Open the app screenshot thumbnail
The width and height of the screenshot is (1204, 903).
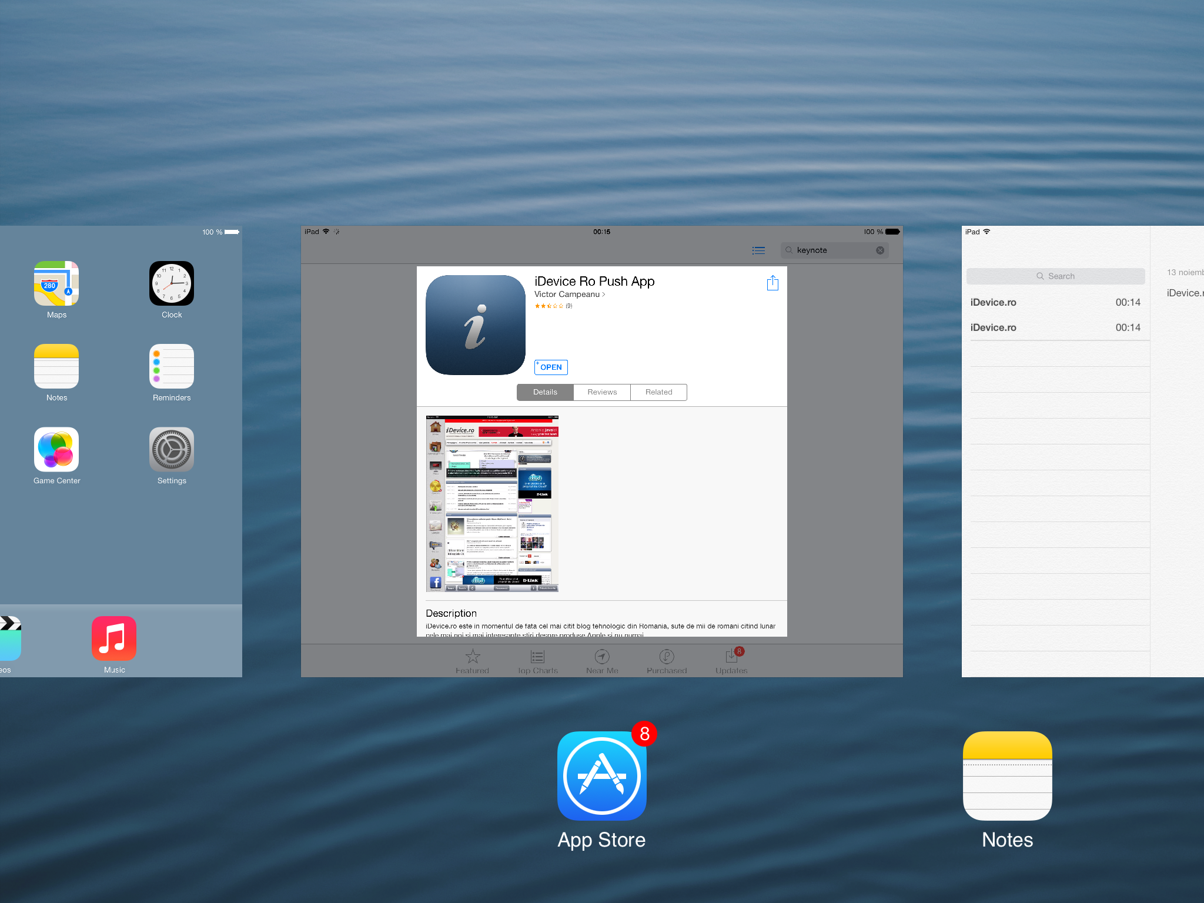[492, 504]
